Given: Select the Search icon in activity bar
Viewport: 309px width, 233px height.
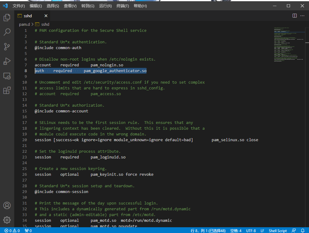Looking at the screenshot, I should [x=7, y=32].
